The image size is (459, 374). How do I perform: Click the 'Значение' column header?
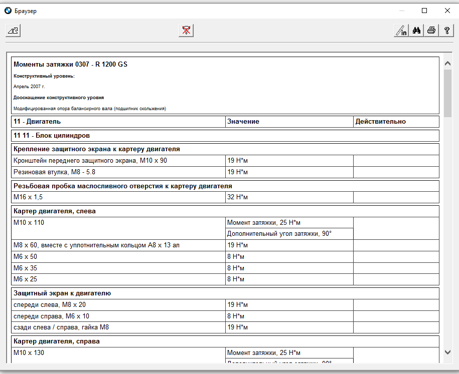click(x=243, y=122)
